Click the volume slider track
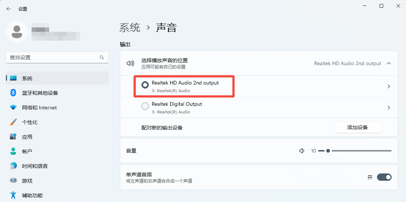 360,151
